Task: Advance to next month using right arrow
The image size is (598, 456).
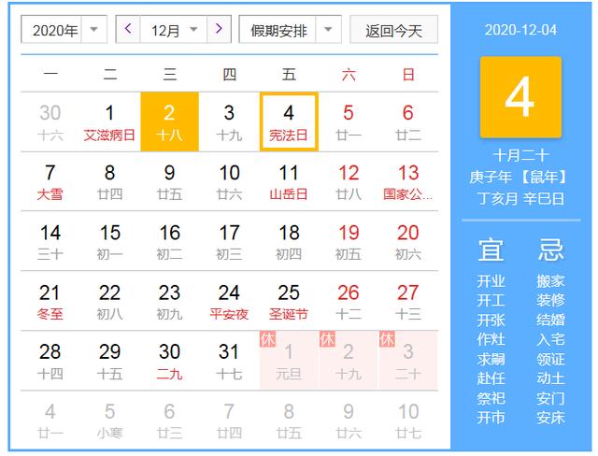Action: click(219, 30)
